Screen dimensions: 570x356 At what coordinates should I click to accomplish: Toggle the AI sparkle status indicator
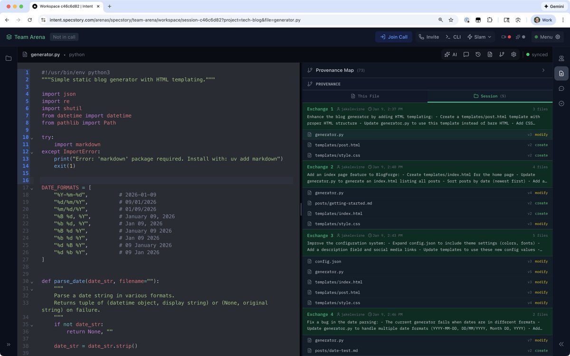click(520, 37)
